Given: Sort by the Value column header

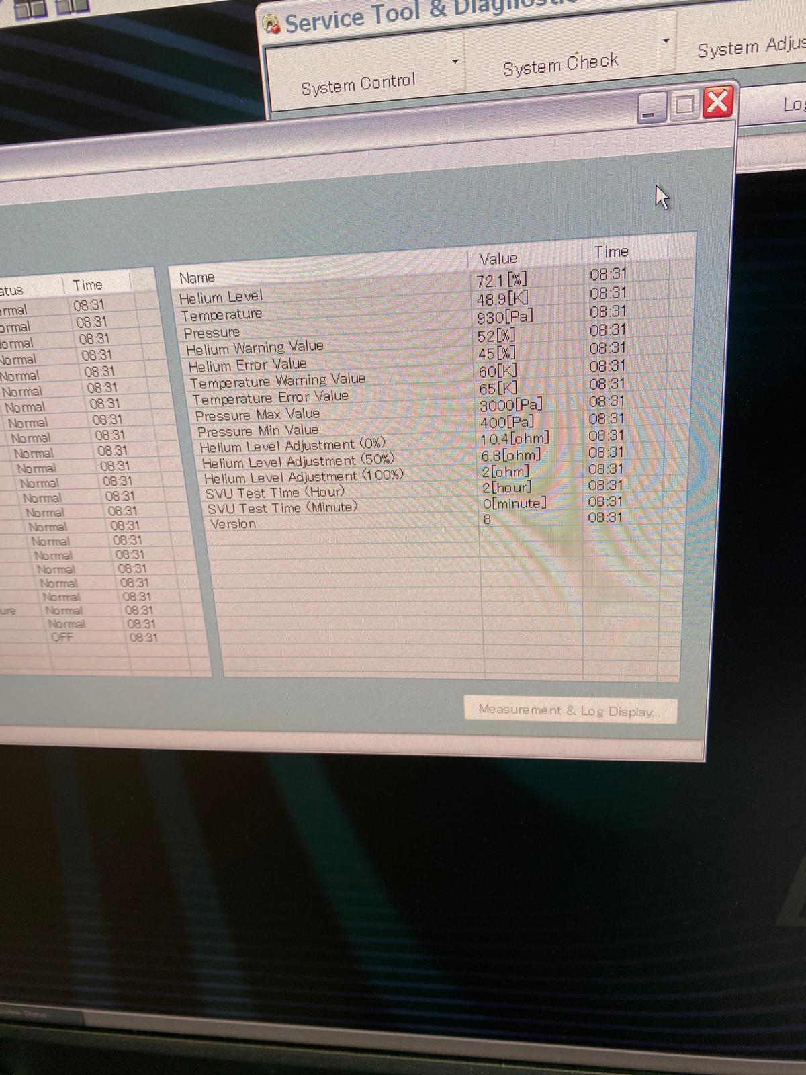Looking at the screenshot, I should [x=498, y=259].
